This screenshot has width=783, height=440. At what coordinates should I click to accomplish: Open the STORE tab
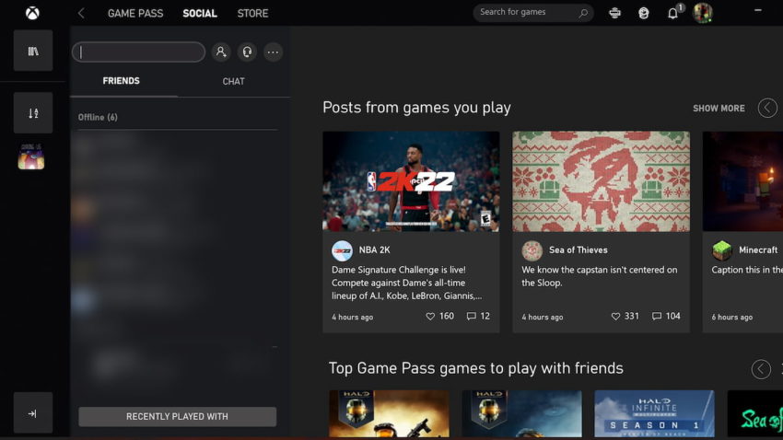pyautogui.click(x=252, y=14)
